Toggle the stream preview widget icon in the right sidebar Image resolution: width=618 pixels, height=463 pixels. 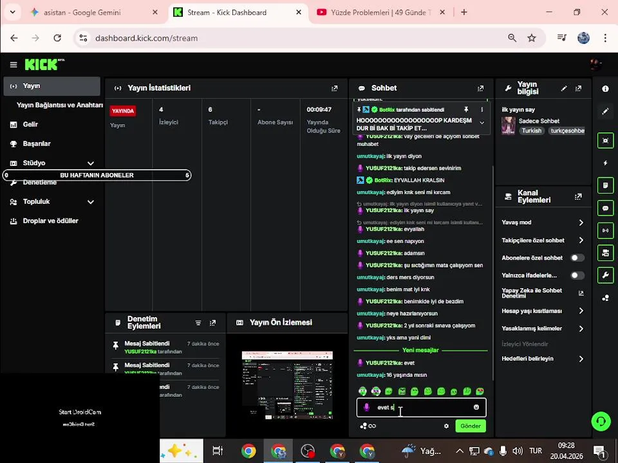point(605,141)
